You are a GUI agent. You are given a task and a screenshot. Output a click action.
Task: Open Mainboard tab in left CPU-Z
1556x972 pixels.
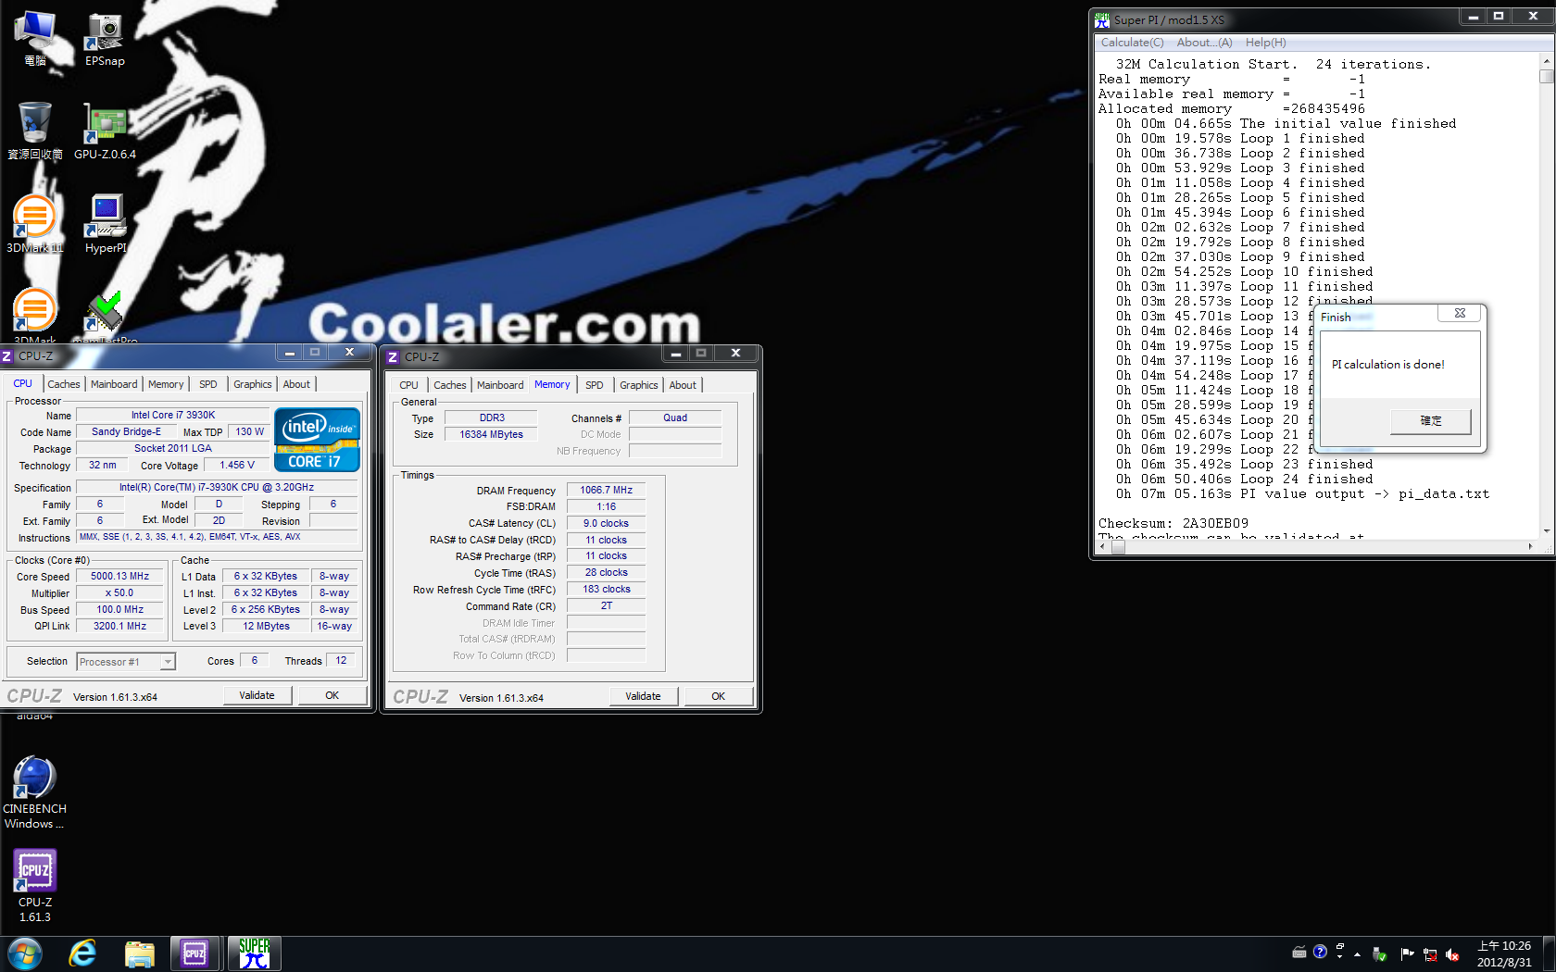pos(114,384)
